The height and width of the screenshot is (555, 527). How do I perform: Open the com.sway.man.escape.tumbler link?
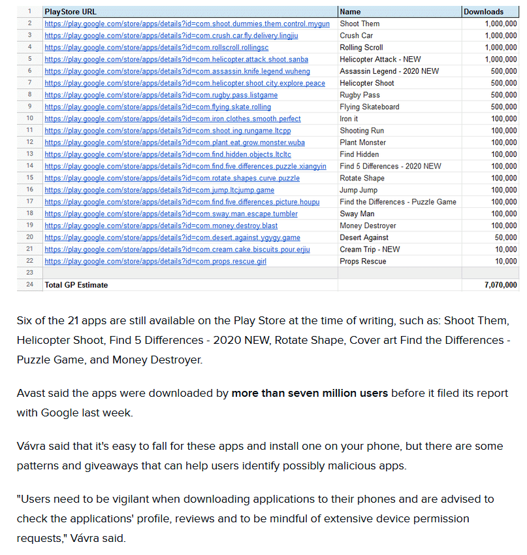click(171, 214)
